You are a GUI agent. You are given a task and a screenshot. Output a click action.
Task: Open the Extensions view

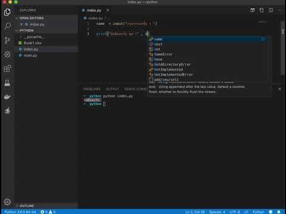[7, 68]
